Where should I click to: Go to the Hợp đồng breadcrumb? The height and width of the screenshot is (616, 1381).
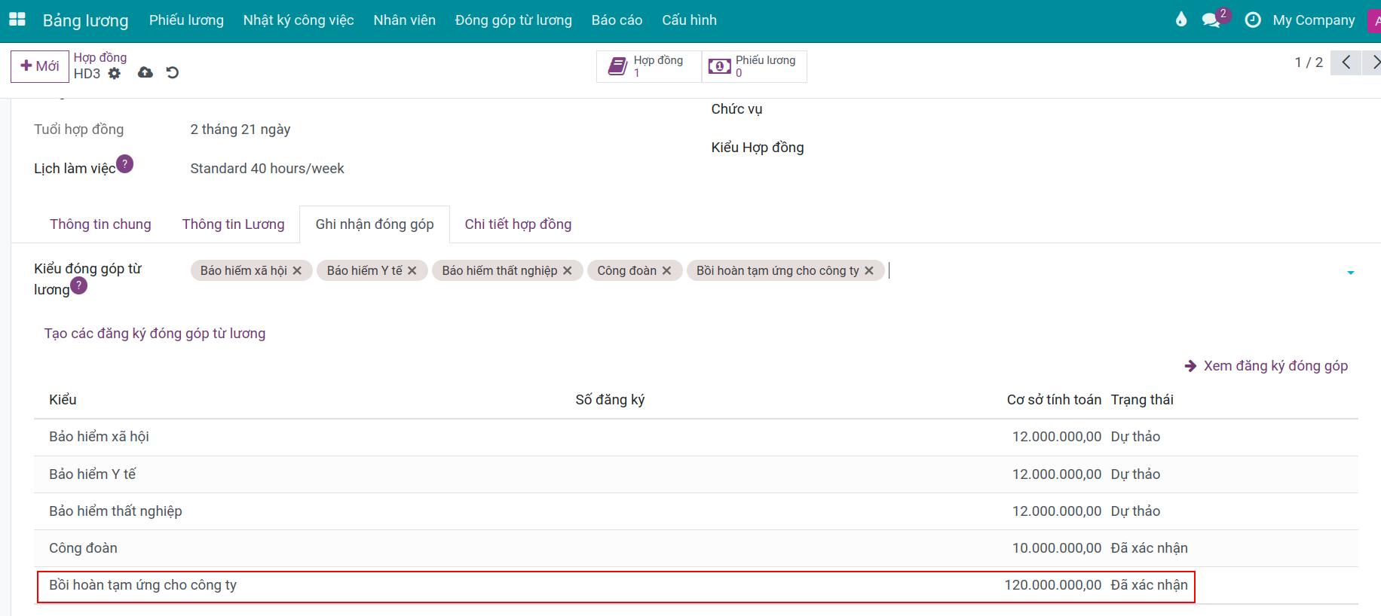click(100, 57)
